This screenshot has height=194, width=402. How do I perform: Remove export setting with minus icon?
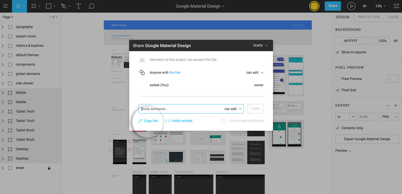point(388,105)
